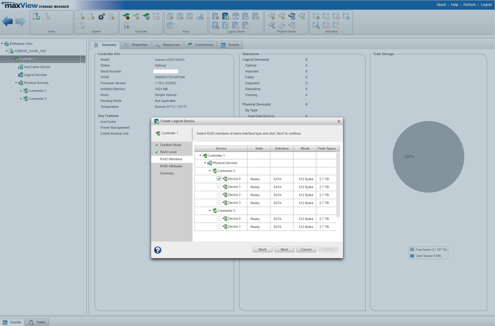Image resolution: width=495 pixels, height=326 pixels.
Task: Click the Logout link in header
Action: tap(486, 5)
